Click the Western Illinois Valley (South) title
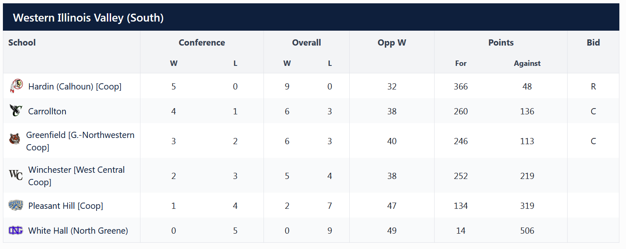Screen dimensions: 626x249 (88, 18)
